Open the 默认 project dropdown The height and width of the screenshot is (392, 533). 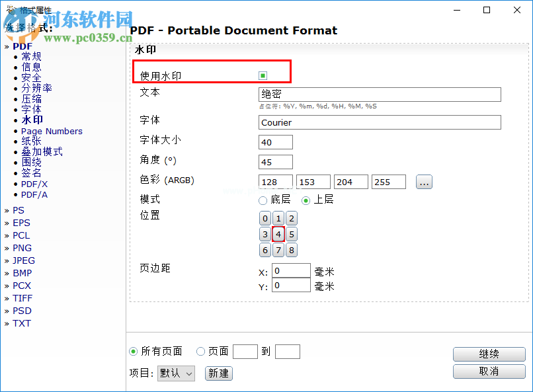click(175, 373)
